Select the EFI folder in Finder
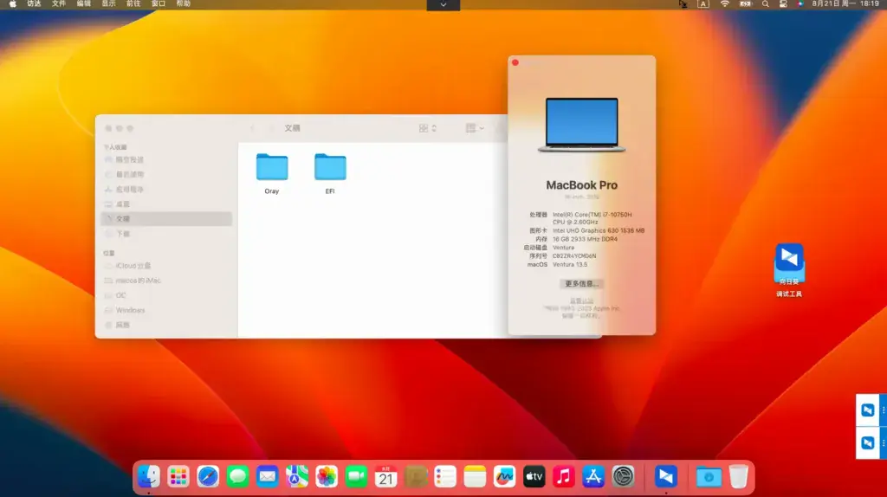Screen dimensions: 887x497 tap(330, 173)
